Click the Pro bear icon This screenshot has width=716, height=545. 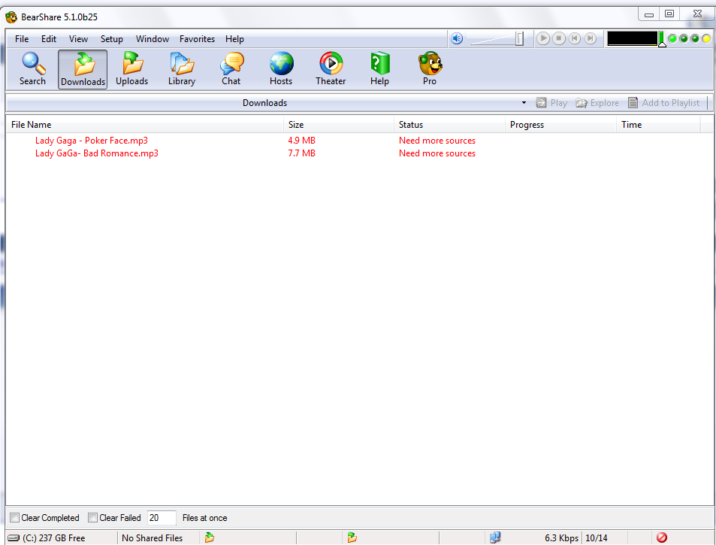(x=430, y=63)
